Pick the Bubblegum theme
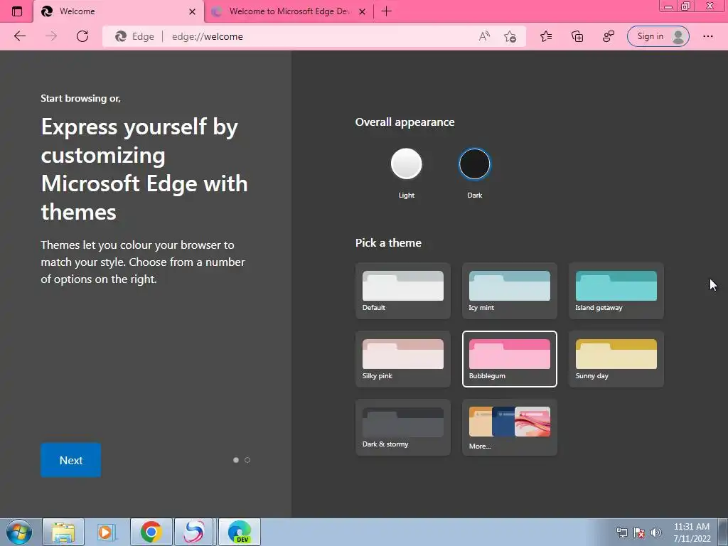This screenshot has width=728, height=546. 509,359
